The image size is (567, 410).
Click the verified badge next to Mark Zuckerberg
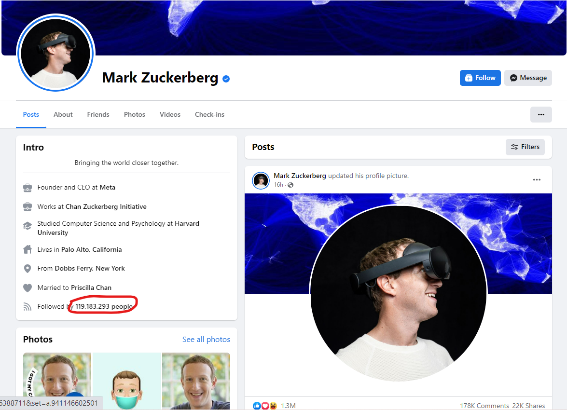coord(226,79)
